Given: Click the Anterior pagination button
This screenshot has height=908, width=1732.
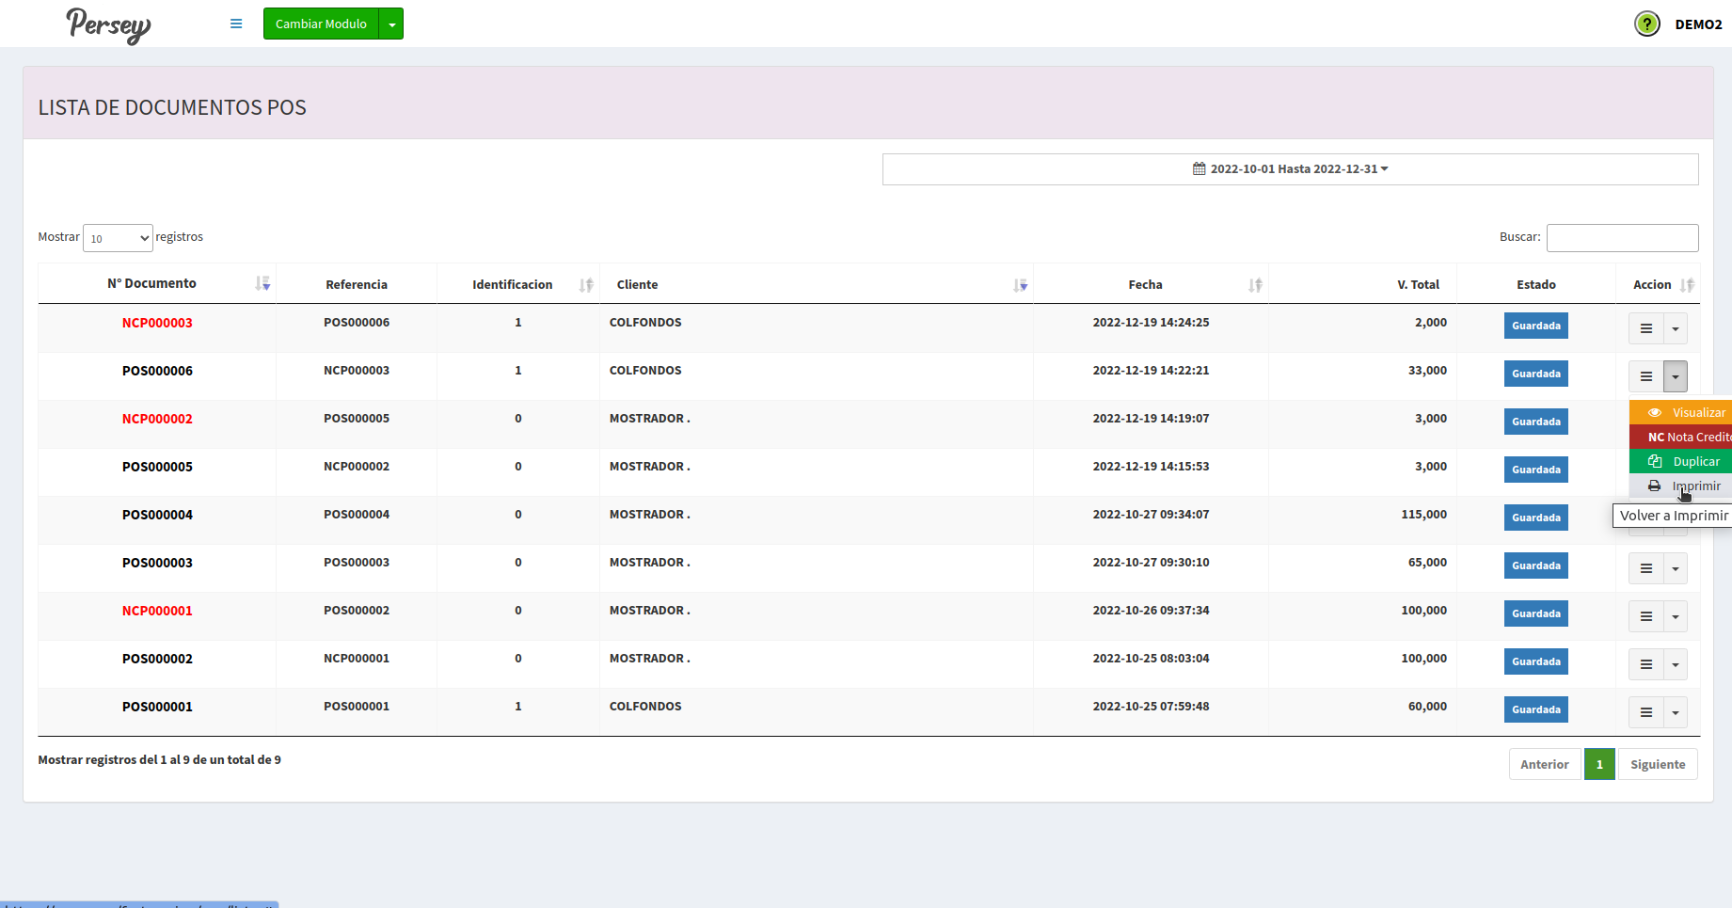Looking at the screenshot, I should [1544, 764].
